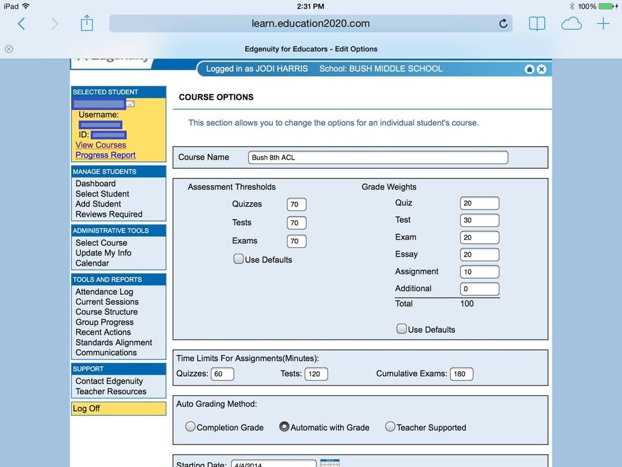622x467 pixels.
Task: Close the Edgenuity for Educators tab
Action: coord(9,49)
